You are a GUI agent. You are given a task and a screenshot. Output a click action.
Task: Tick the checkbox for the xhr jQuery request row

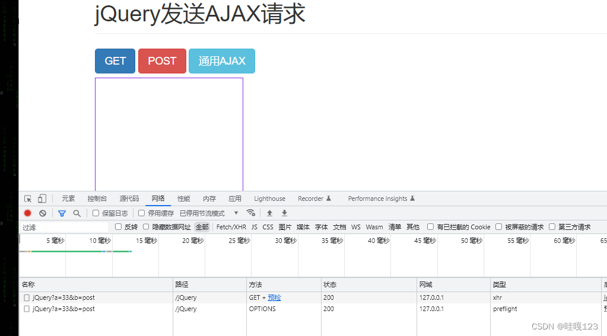27,297
